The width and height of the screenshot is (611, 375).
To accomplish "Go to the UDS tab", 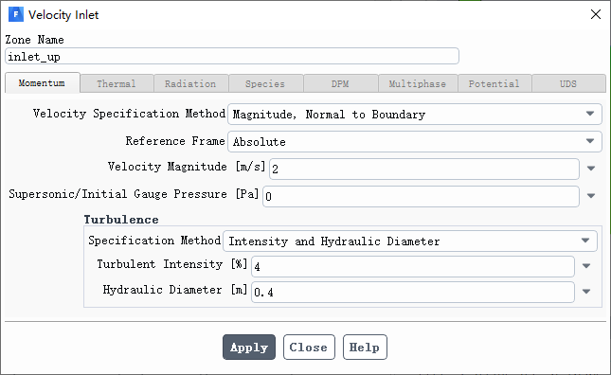I will pyautogui.click(x=568, y=83).
